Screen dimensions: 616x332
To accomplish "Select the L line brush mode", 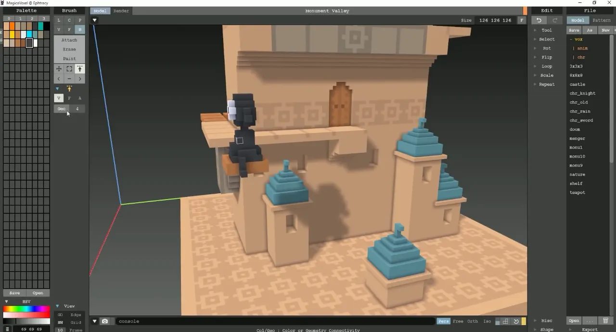I will click(59, 20).
